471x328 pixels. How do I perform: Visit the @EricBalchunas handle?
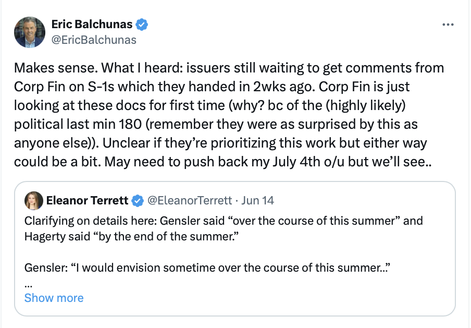coord(94,40)
